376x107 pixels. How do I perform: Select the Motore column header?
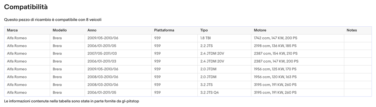coord(260,30)
